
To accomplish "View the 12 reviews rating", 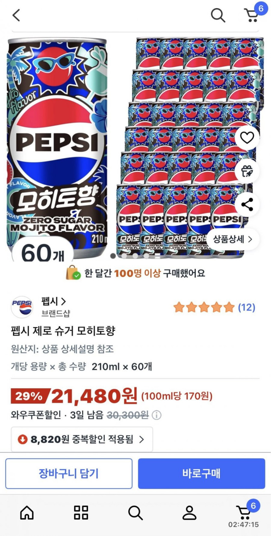I will [x=214, y=307].
